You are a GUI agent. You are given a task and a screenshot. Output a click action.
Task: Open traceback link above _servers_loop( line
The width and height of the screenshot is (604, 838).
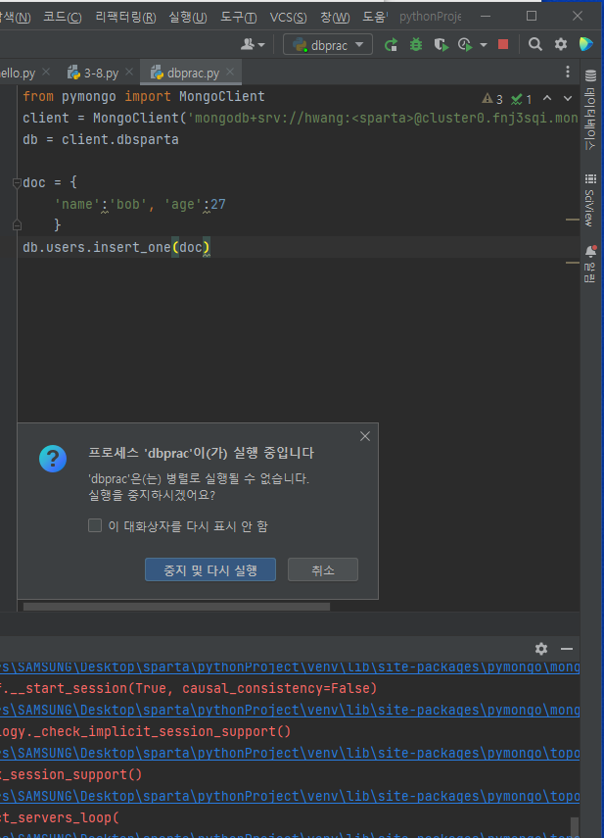(290, 796)
